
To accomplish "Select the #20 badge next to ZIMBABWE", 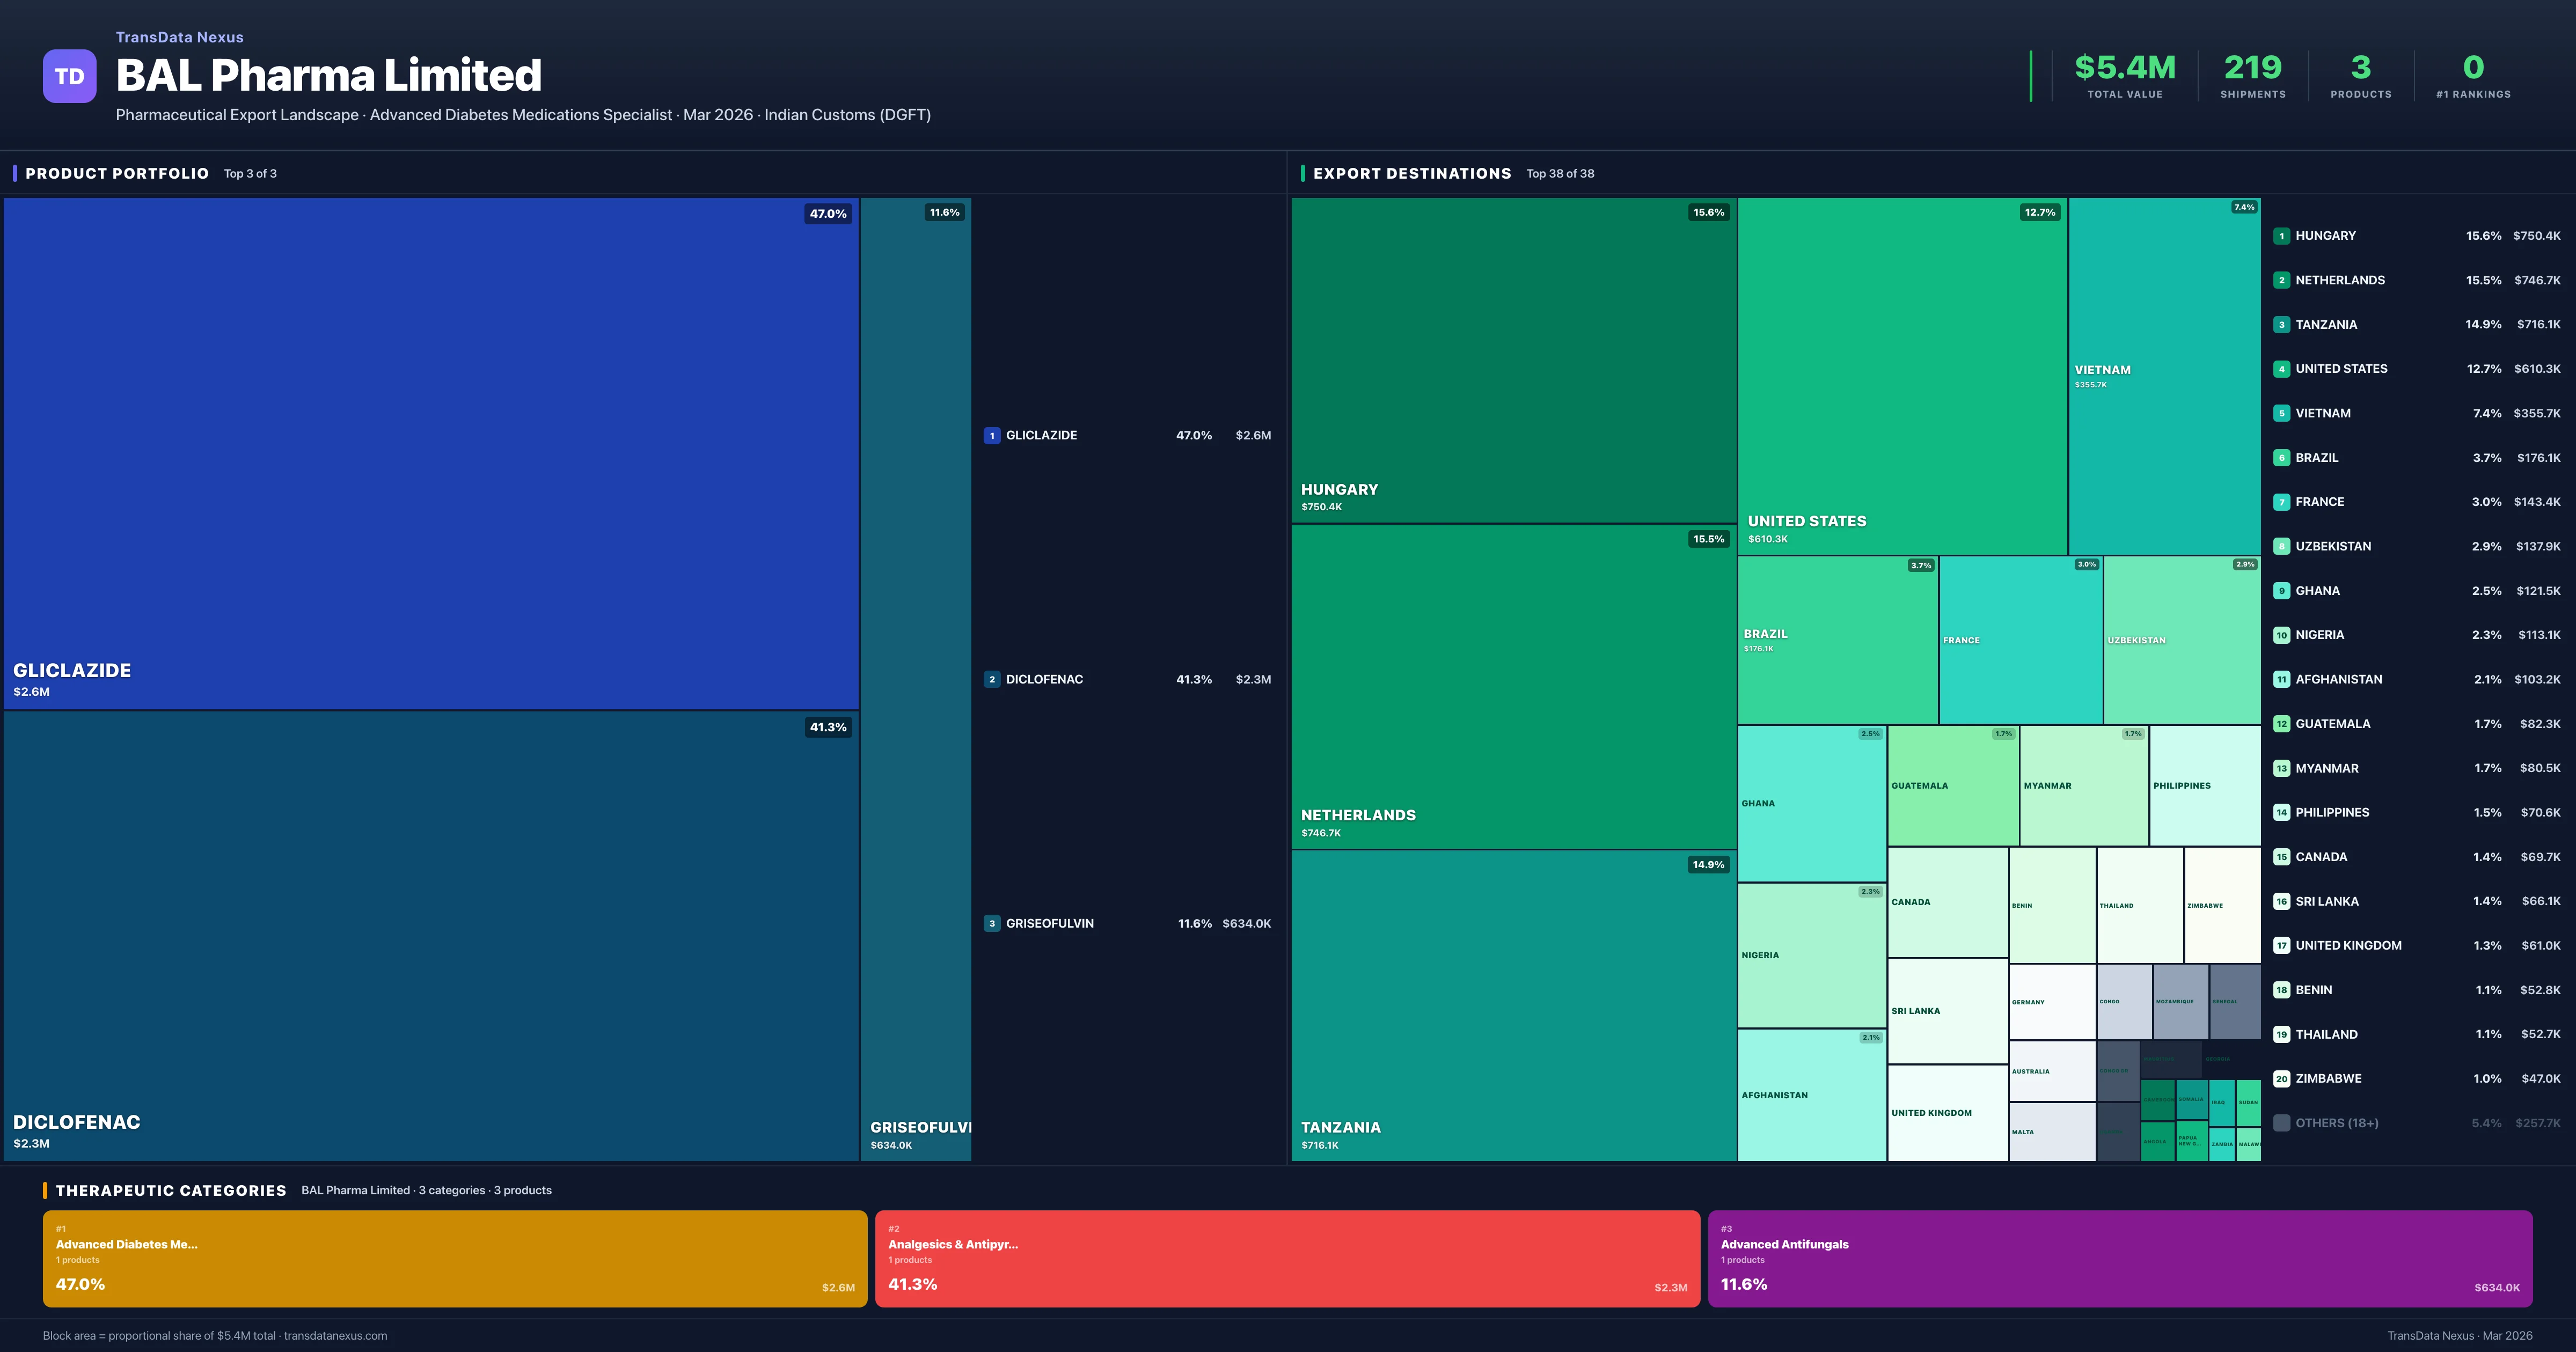I will tap(2282, 1079).
